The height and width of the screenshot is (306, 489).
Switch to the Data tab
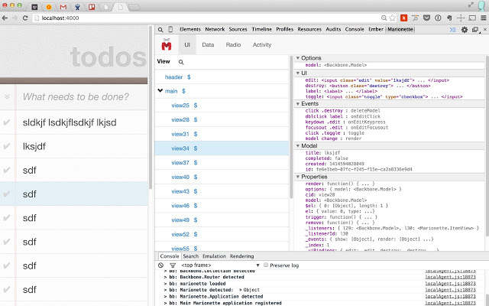click(x=208, y=44)
